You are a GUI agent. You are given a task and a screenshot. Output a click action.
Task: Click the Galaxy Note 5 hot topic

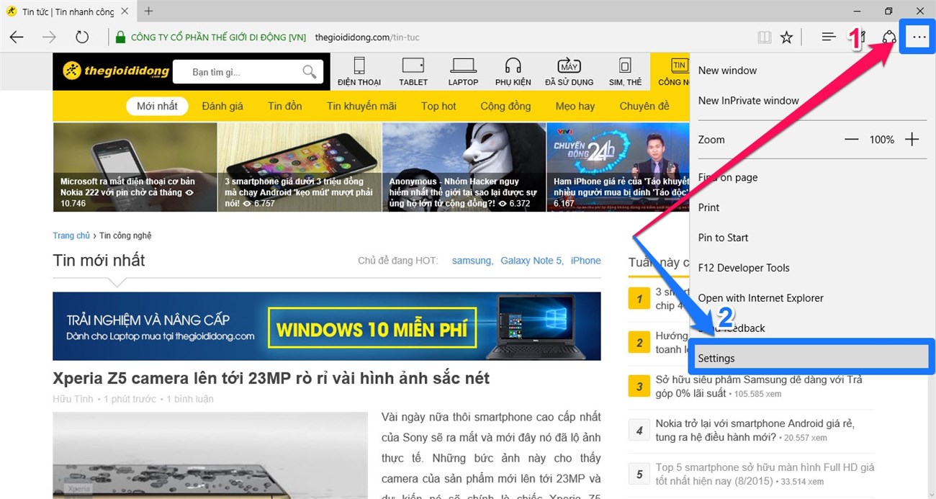tap(531, 261)
